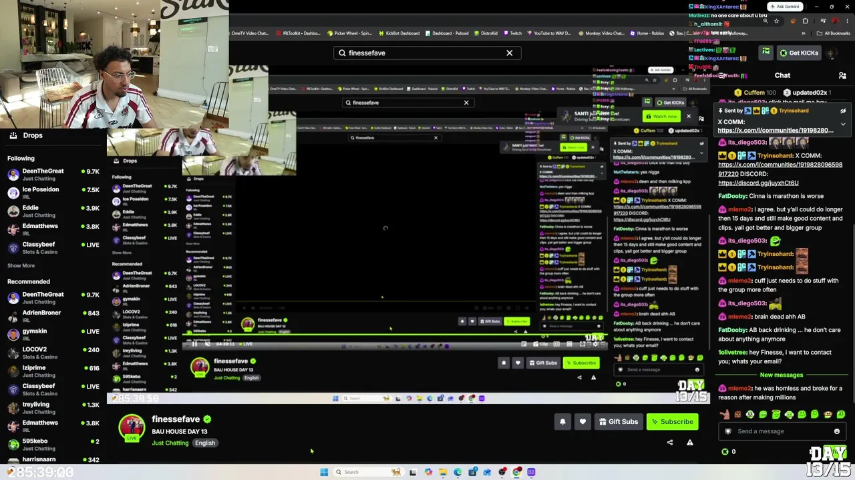The image size is (855, 480).
Task: Toggle stream notifications bell
Action: (x=562, y=421)
